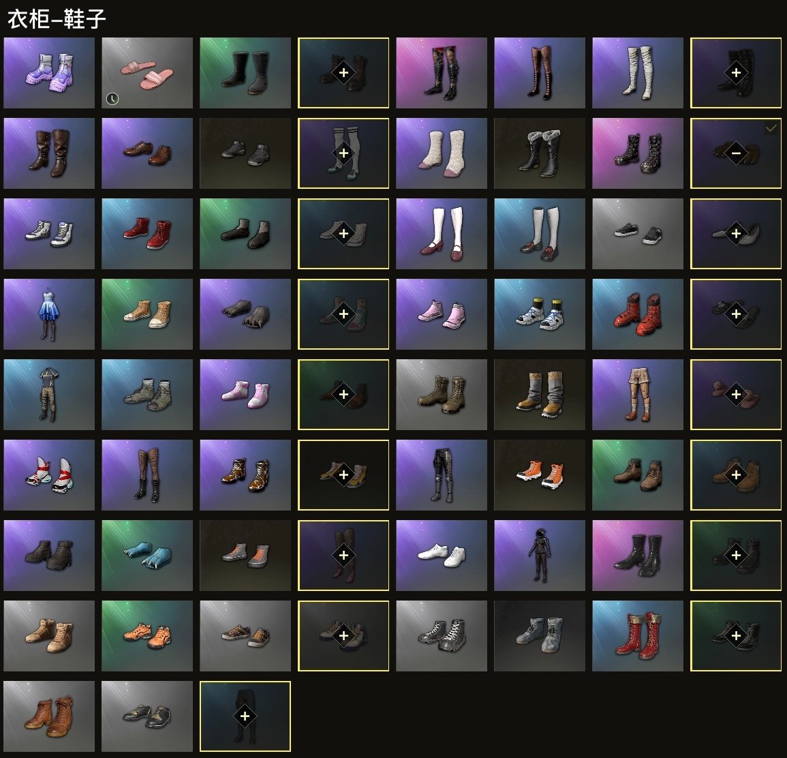Viewport: 787px width, 758px height.
Task: Click plus icon on black thigh-high boots
Action: pos(736,73)
